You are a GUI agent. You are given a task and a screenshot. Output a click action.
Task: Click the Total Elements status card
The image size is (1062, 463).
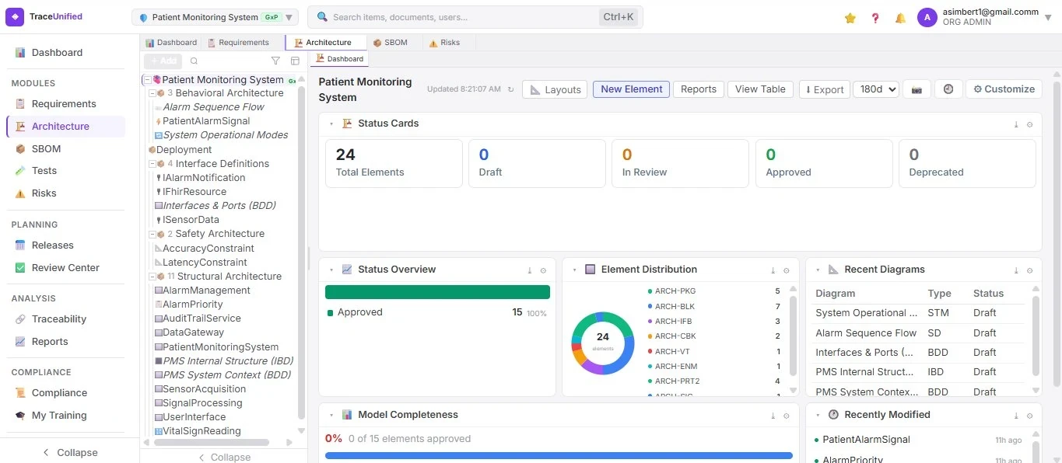coord(394,164)
